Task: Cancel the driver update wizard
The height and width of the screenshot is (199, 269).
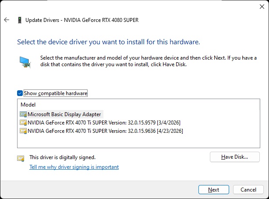Action: point(248,189)
